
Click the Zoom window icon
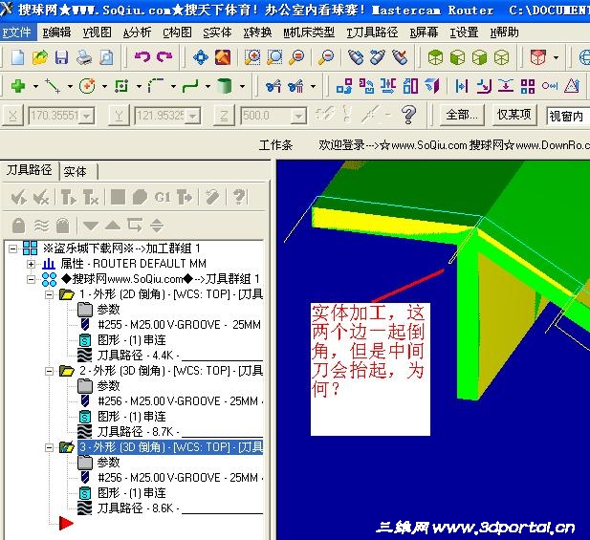[x=252, y=57]
